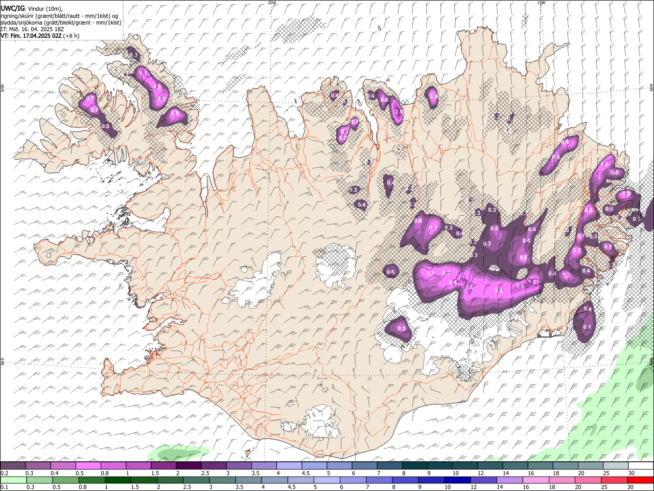
Task: Click the initial time 'IT: Mið. 16. 04. 2025 18Z'
Action: [x=32, y=29]
